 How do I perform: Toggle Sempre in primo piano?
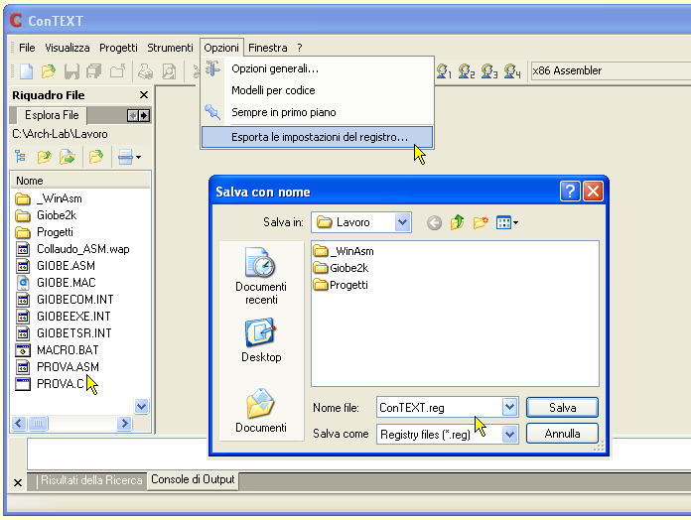point(318,112)
